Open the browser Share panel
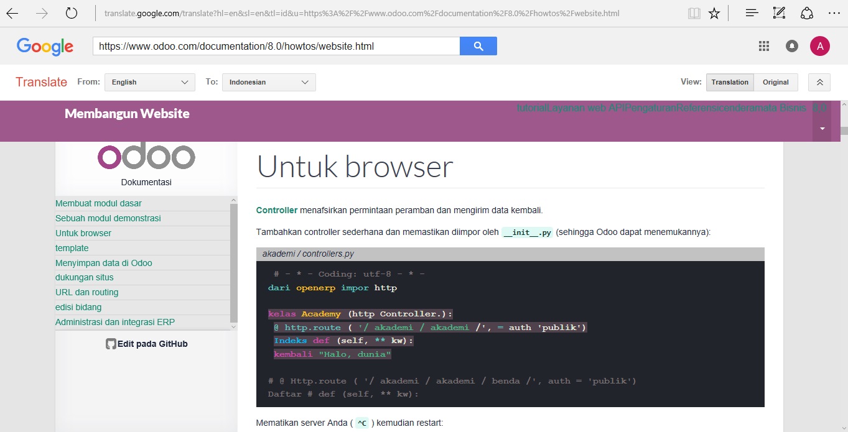848x432 pixels. pyautogui.click(x=807, y=12)
